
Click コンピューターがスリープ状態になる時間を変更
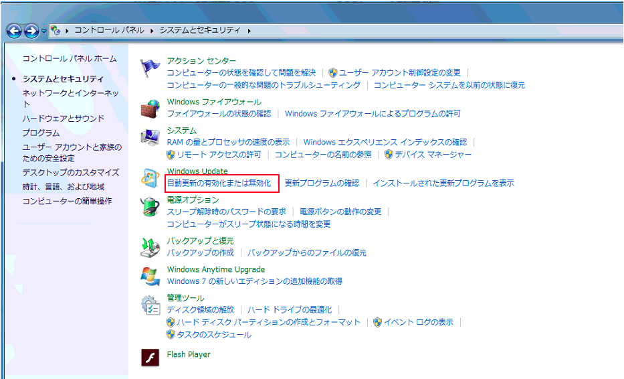(249, 224)
